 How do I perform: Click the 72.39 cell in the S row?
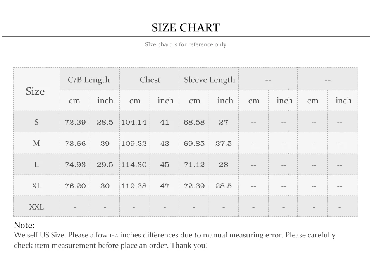pyautogui.click(x=75, y=122)
